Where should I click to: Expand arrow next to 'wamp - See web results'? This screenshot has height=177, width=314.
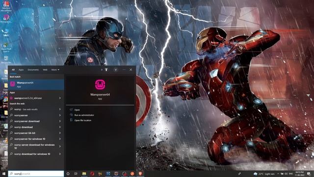[60, 109]
